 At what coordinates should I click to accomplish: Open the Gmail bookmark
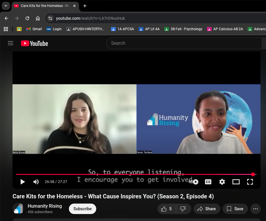pyautogui.click(x=34, y=29)
